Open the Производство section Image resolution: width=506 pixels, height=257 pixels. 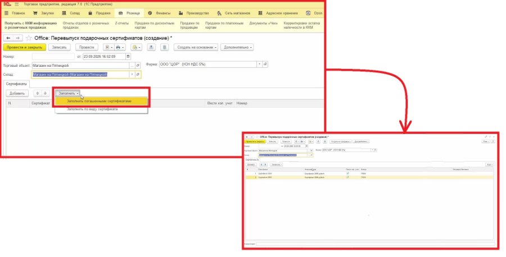[193, 13]
